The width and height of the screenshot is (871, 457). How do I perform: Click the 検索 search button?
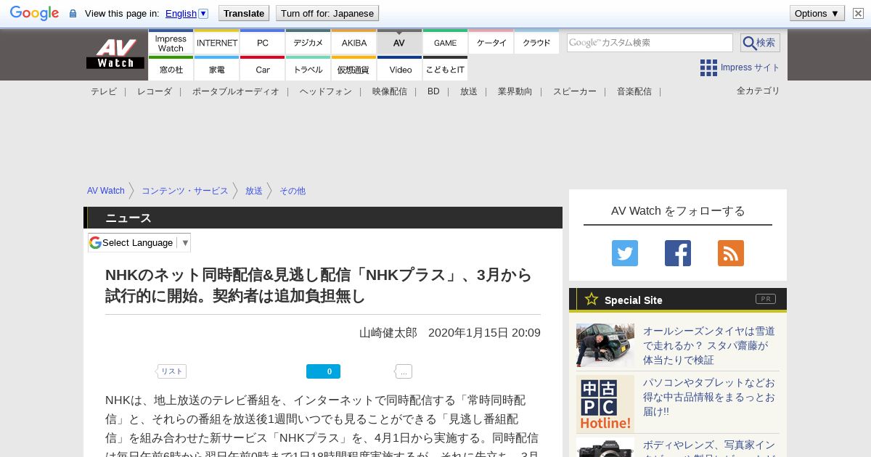[760, 43]
